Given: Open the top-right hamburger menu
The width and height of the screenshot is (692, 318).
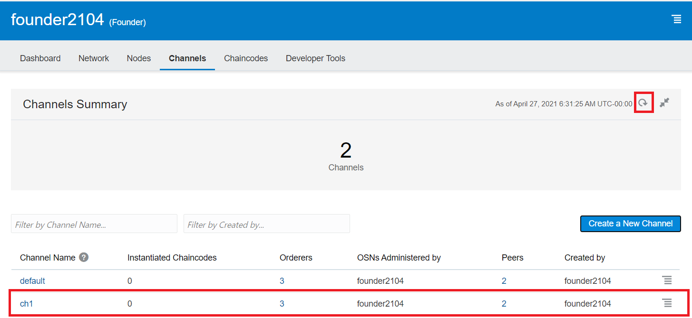Looking at the screenshot, I should 676,19.
